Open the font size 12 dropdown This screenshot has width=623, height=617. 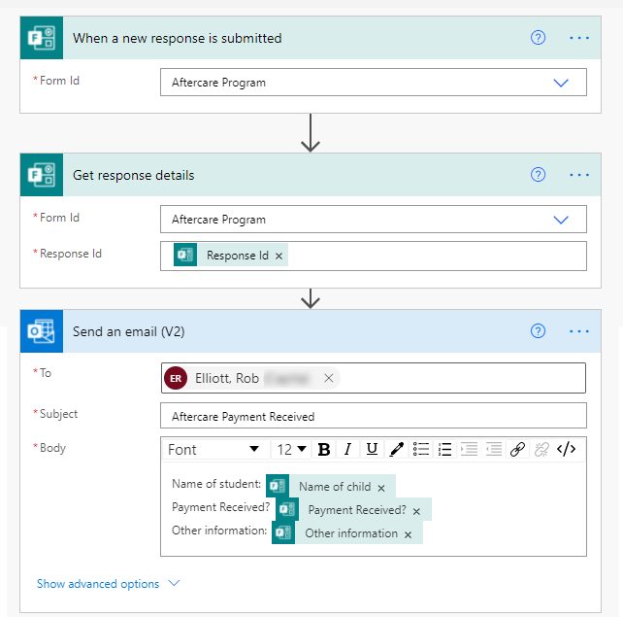coord(292,450)
